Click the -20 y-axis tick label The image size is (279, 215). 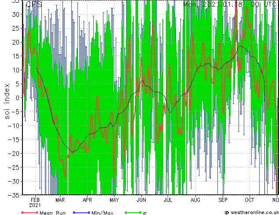click(13, 154)
